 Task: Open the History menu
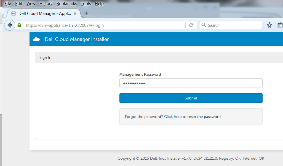point(46,4)
